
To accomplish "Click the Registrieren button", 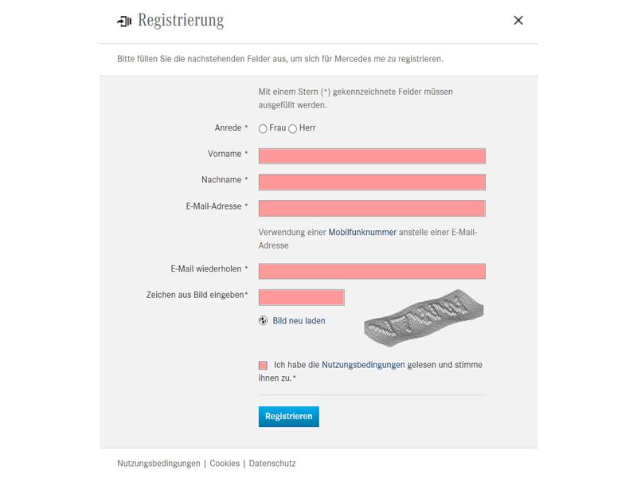I will tap(289, 417).
